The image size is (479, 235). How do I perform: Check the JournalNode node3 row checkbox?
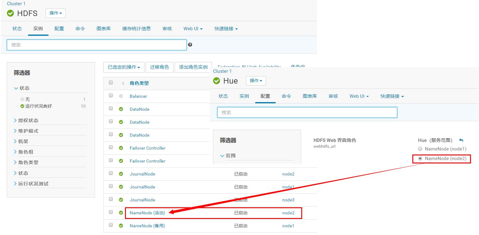(x=111, y=199)
